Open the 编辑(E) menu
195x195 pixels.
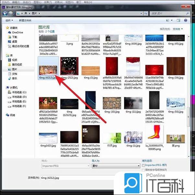tap(16, 2)
